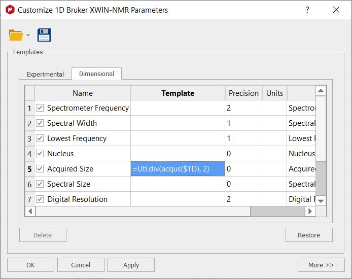The width and height of the screenshot is (352, 279).
Task: Click Units cell for Acquired Size row
Action: pos(274,169)
